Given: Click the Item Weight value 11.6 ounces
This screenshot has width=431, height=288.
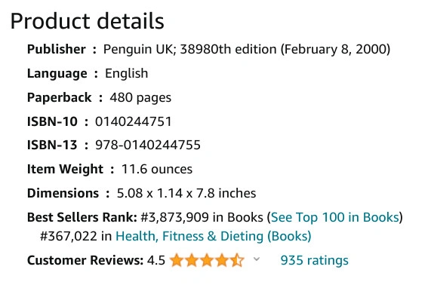Looking at the screenshot, I should (x=157, y=169).
